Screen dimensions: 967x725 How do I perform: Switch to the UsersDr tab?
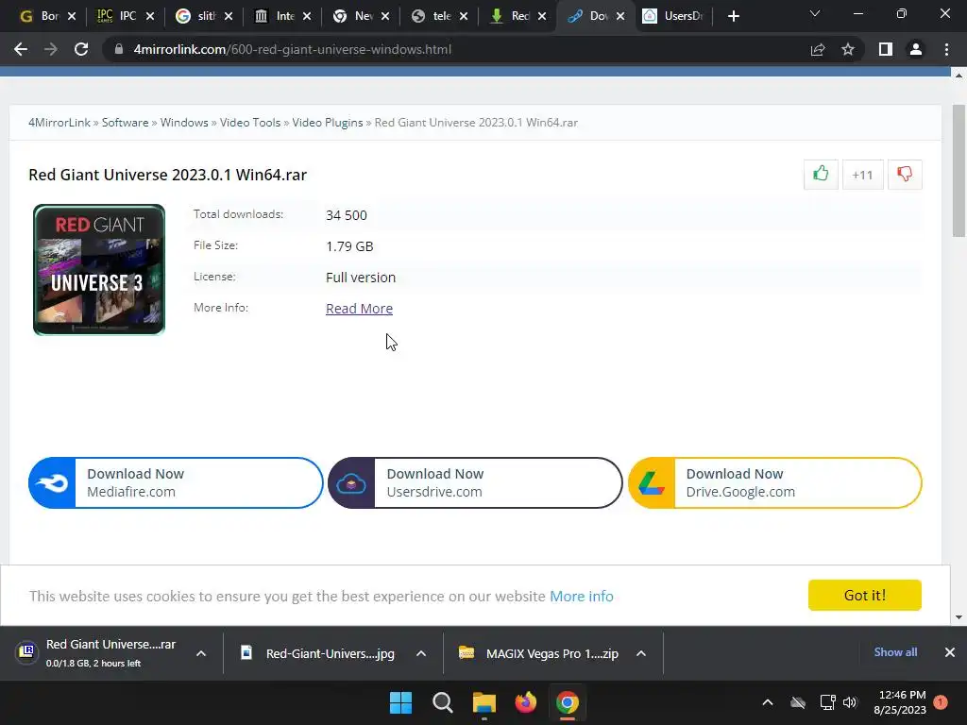[672, 16]
